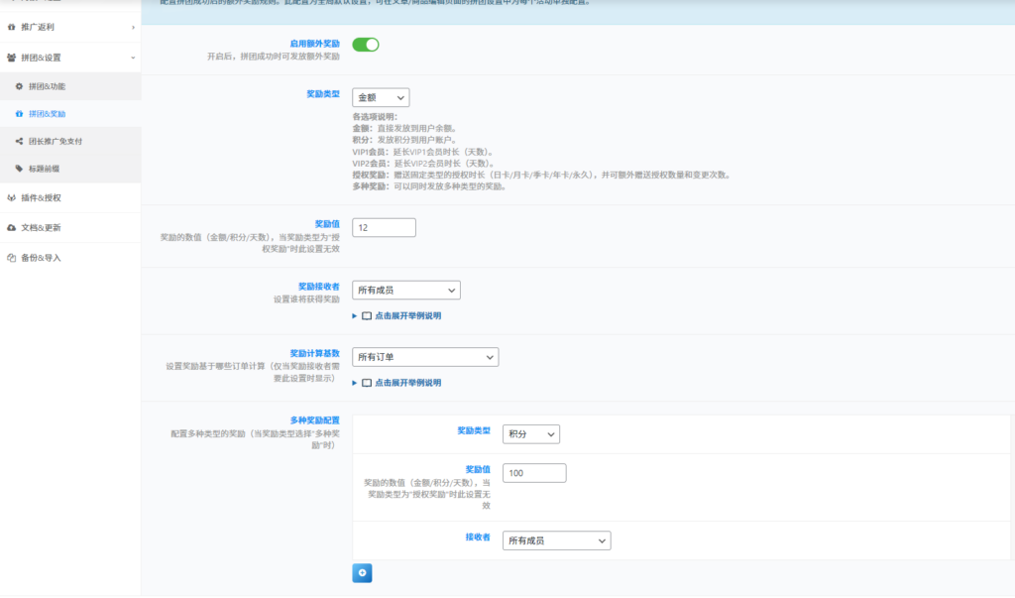Open the 拼团&奖励 sidebar item
This screenshot has width=1015, height=598.
point(47,114)
